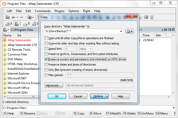Viewport: 178px width, 118px height.
Task: Open the Left menu
Action: tap(9, 11)
